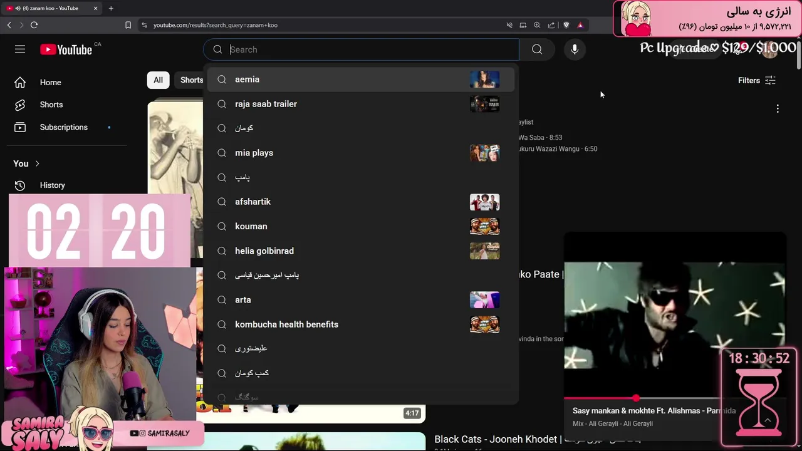
Task: Click the browser forward arrow
Action: click(x=21, y=25)
